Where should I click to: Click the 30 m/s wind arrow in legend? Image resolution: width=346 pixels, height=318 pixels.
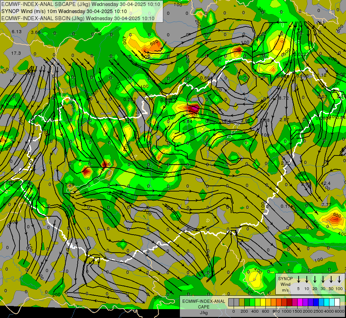point(323,279)
